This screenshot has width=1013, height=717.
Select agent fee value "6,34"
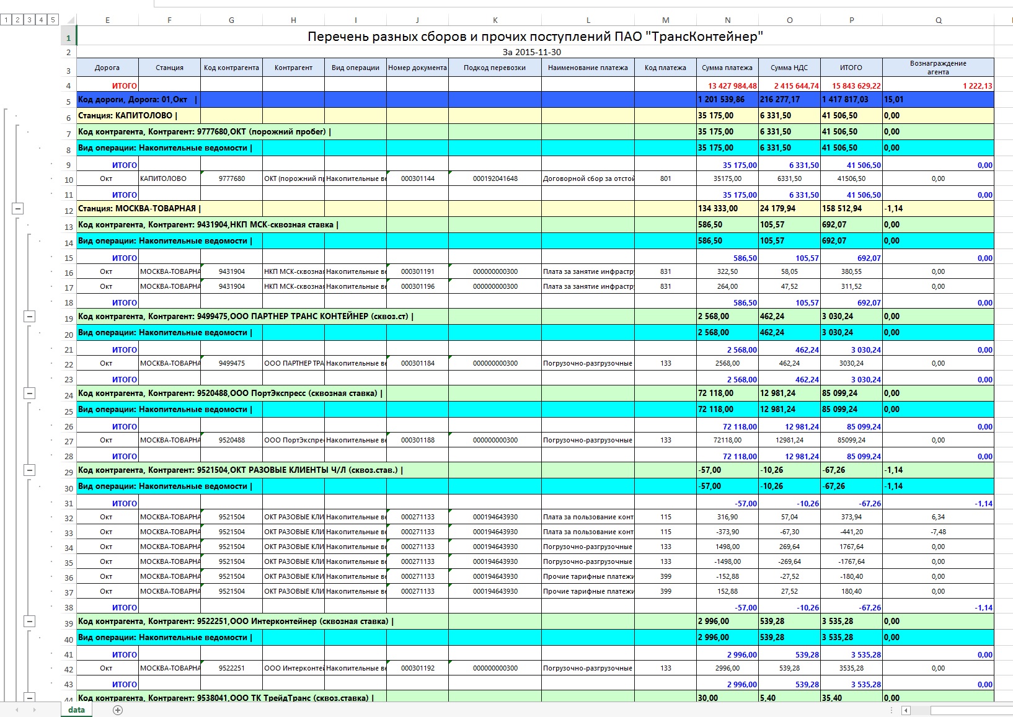(938, 517)
